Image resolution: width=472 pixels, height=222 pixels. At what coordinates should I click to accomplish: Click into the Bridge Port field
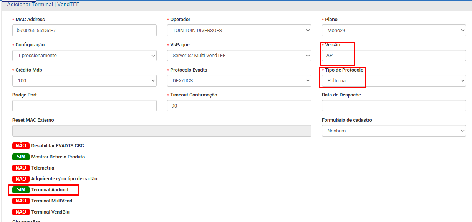84,106
